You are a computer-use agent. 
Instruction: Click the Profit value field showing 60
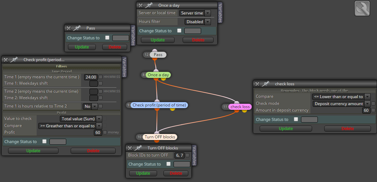(98, 132)
